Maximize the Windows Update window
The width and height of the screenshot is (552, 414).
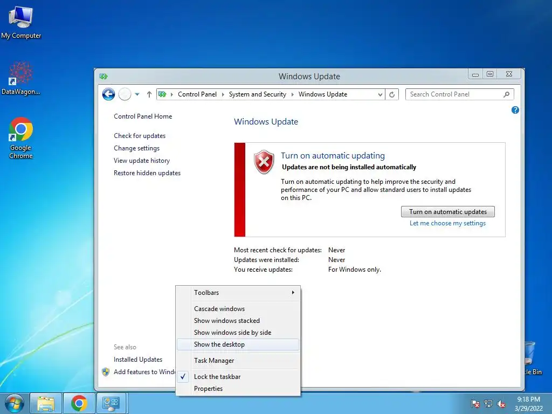[489, 74]
